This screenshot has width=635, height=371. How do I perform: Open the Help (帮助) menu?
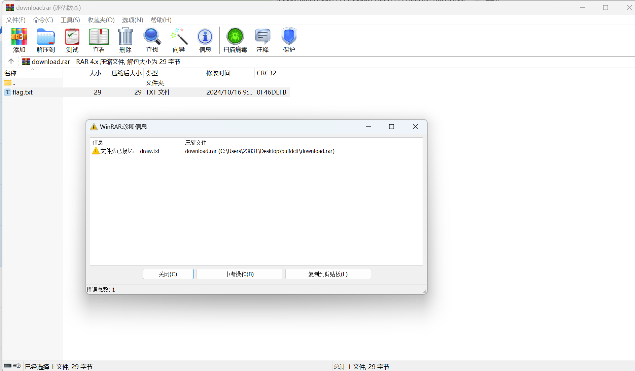point(161,20)
